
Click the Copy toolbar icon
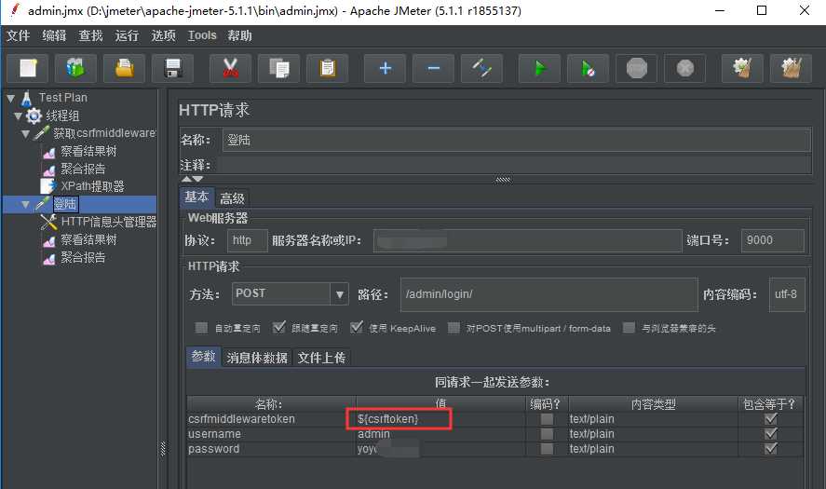coord(278,69)
